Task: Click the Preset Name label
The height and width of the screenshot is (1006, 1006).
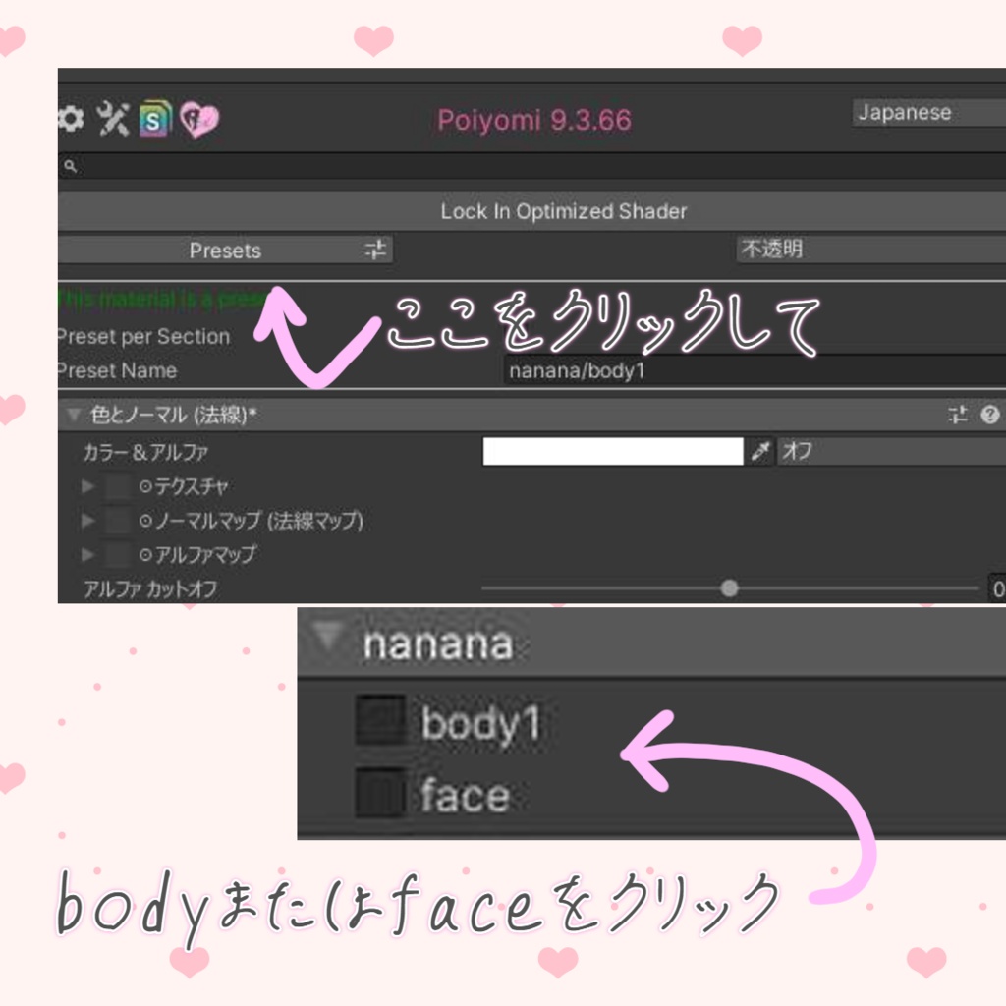Action: tap(118, 370)
